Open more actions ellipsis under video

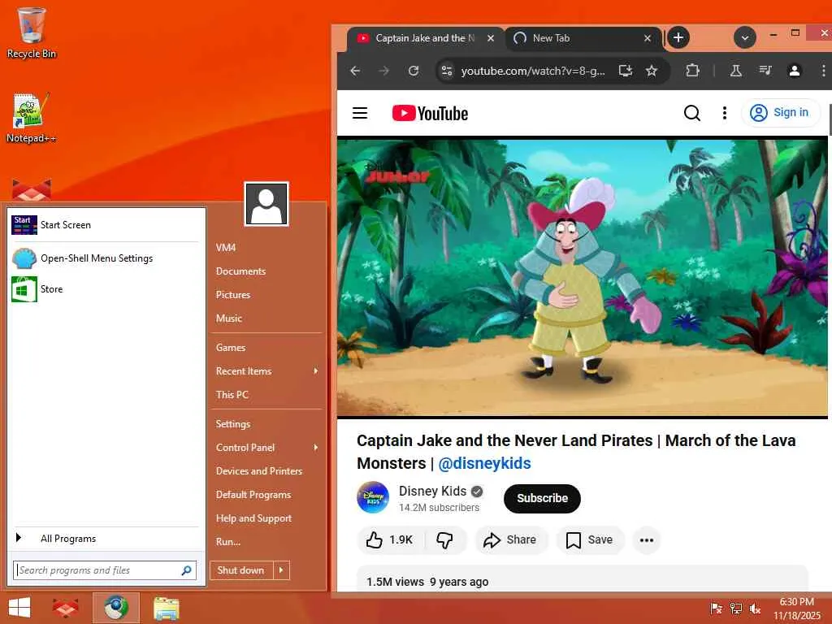click(646, 540)
